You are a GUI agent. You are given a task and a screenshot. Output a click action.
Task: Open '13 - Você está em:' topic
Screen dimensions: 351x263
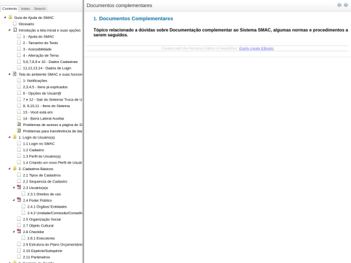tap(38, 112)
